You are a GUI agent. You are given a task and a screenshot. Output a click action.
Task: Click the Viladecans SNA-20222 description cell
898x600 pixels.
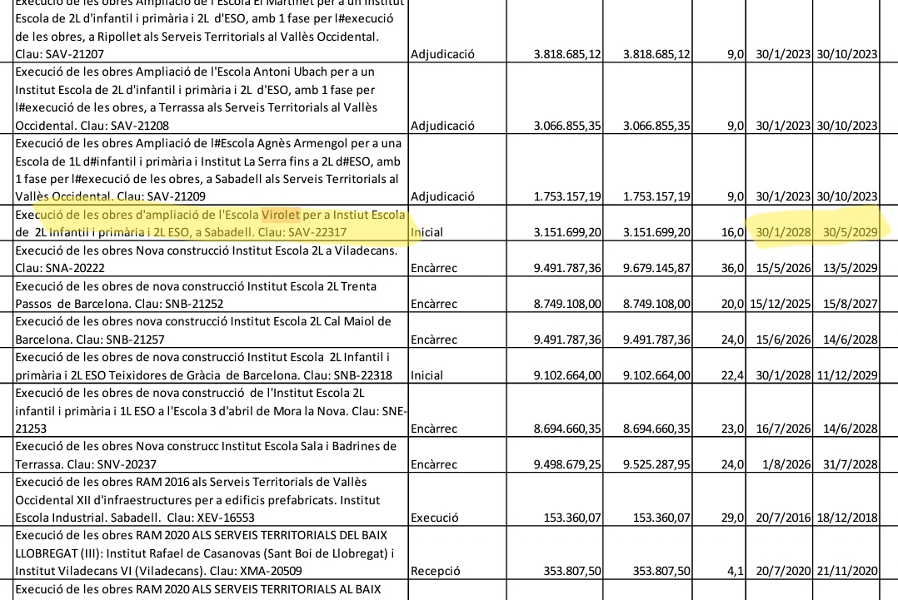coord(211,259)
